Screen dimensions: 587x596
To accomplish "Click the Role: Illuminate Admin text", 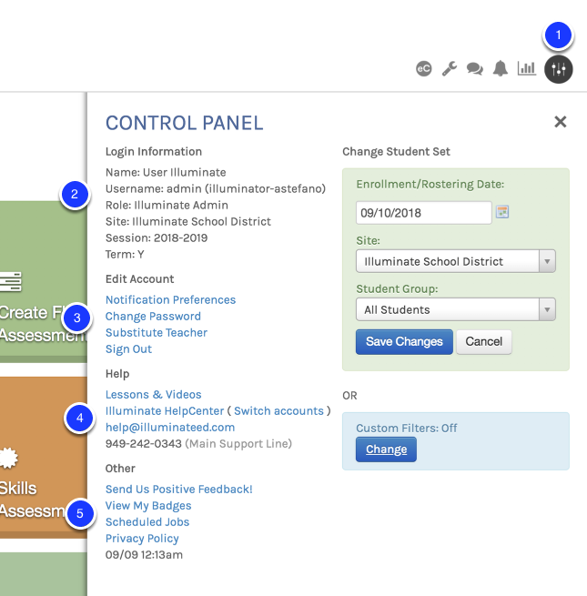I will point(167,206).
